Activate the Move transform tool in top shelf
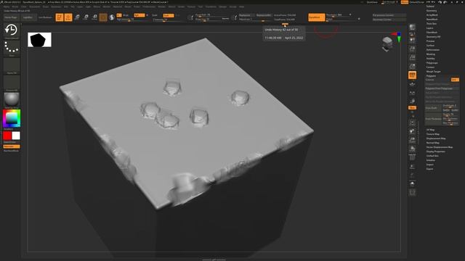The image size is (465, 261). click(x=77, y=17)
